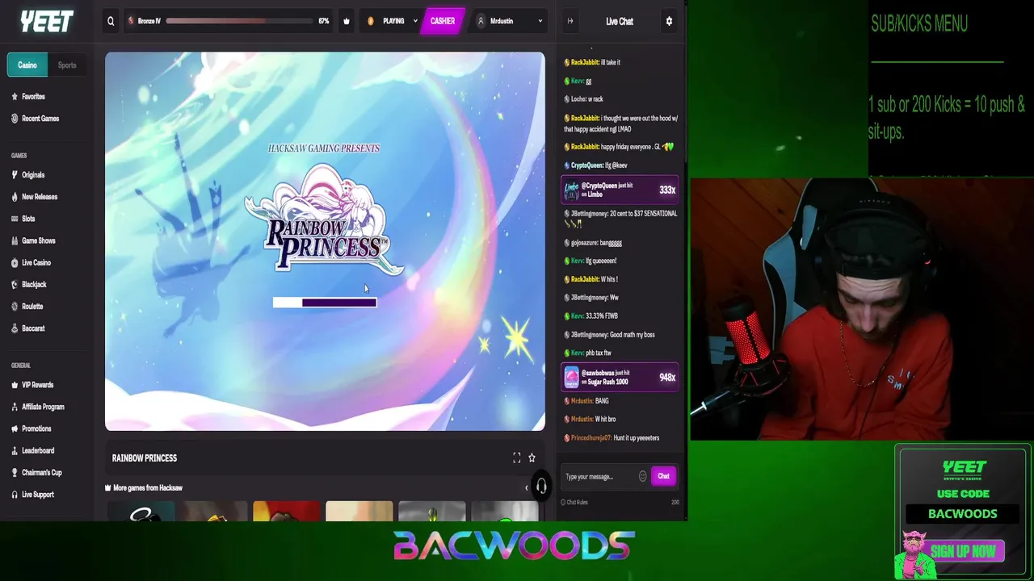The height and width of the screenshot is (581, 1034).
Task: Click username RackJabbit saying ill take it
Action: (585, 62)
